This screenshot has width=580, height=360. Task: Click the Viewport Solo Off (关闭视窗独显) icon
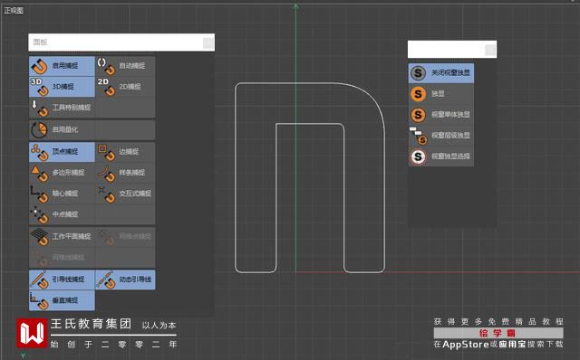[x=418, y=73]
